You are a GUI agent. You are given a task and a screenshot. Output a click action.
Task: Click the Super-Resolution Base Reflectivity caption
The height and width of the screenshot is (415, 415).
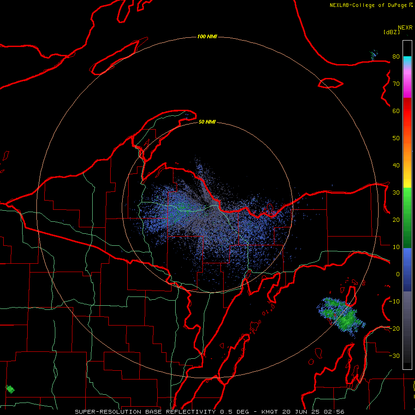[x=209, y=412]
